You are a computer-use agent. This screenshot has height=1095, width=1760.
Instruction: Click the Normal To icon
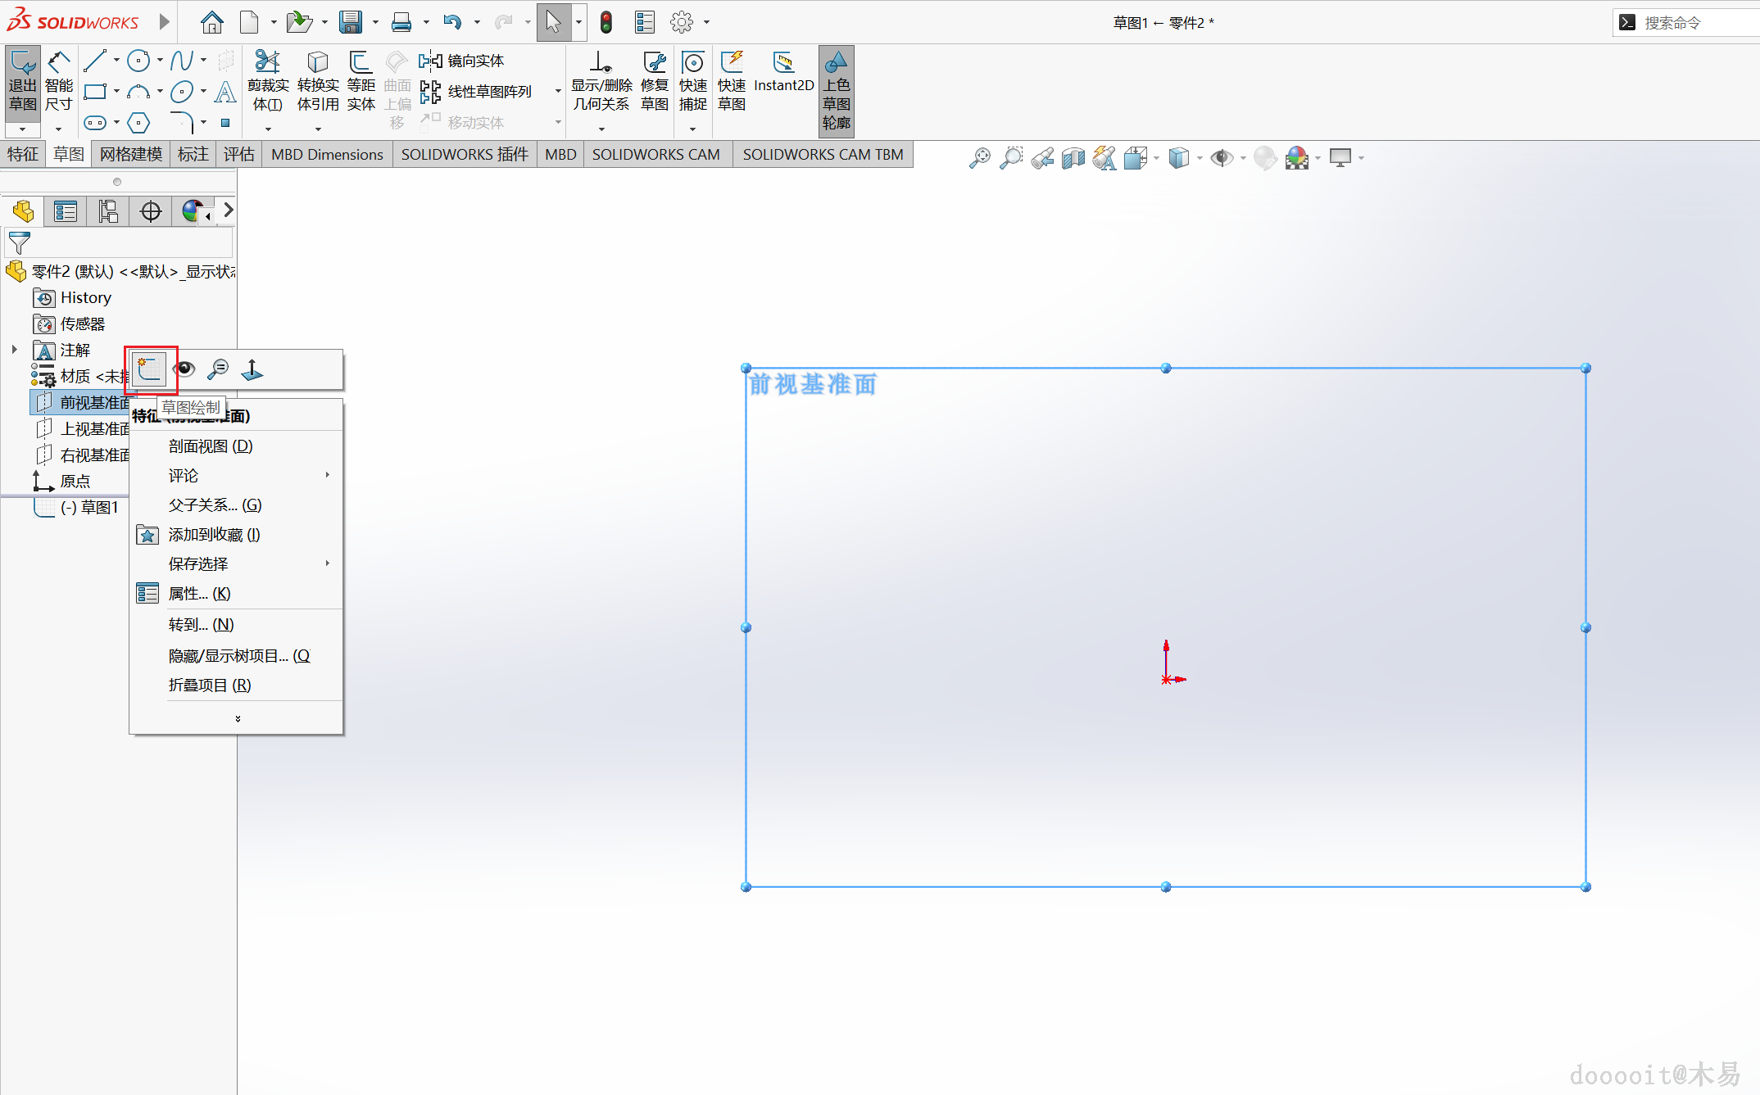tap(252, 369)
